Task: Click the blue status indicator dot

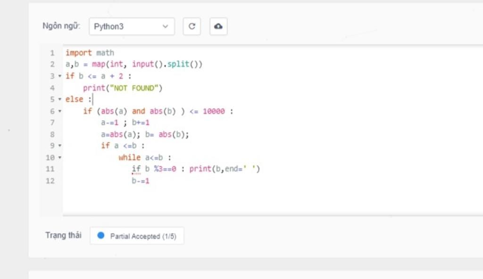Action: tap(101, 236)
